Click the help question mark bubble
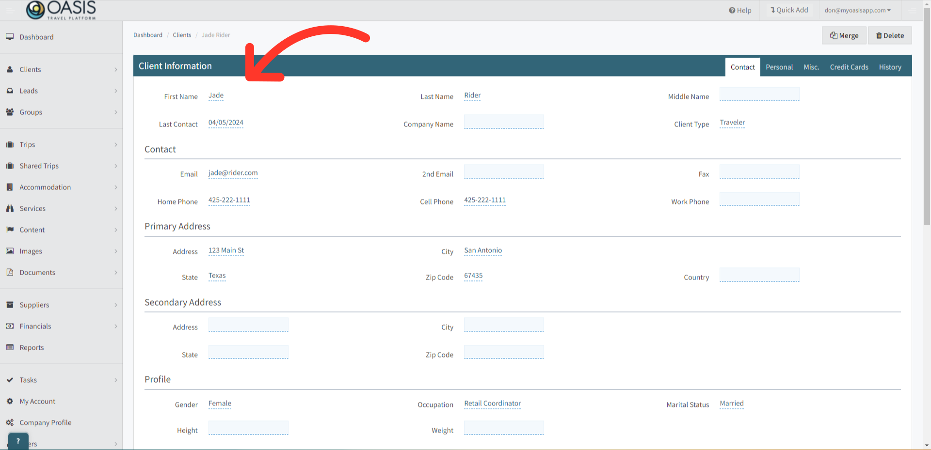This screenshot has height=450, width=931. (18, 441)
